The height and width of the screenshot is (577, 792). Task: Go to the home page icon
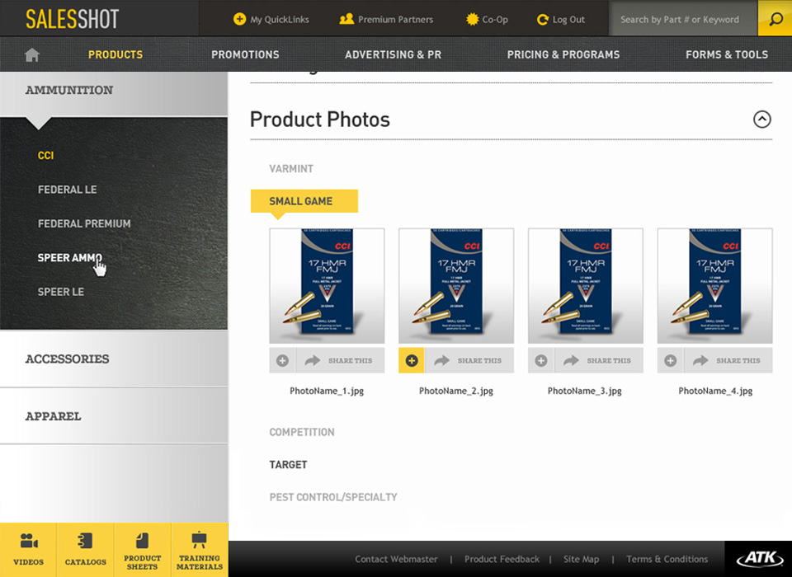(x=32, y=54)
